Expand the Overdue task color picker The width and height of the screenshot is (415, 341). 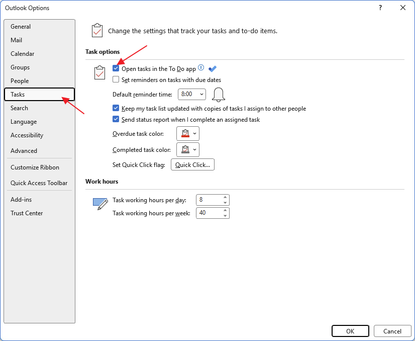(x=188, y=133)
